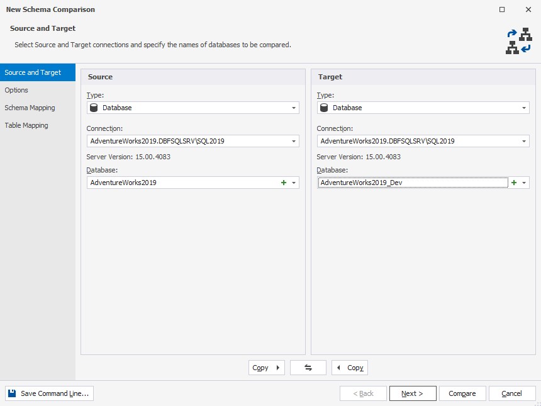Click the dialog description text about databases

(153, 45)
